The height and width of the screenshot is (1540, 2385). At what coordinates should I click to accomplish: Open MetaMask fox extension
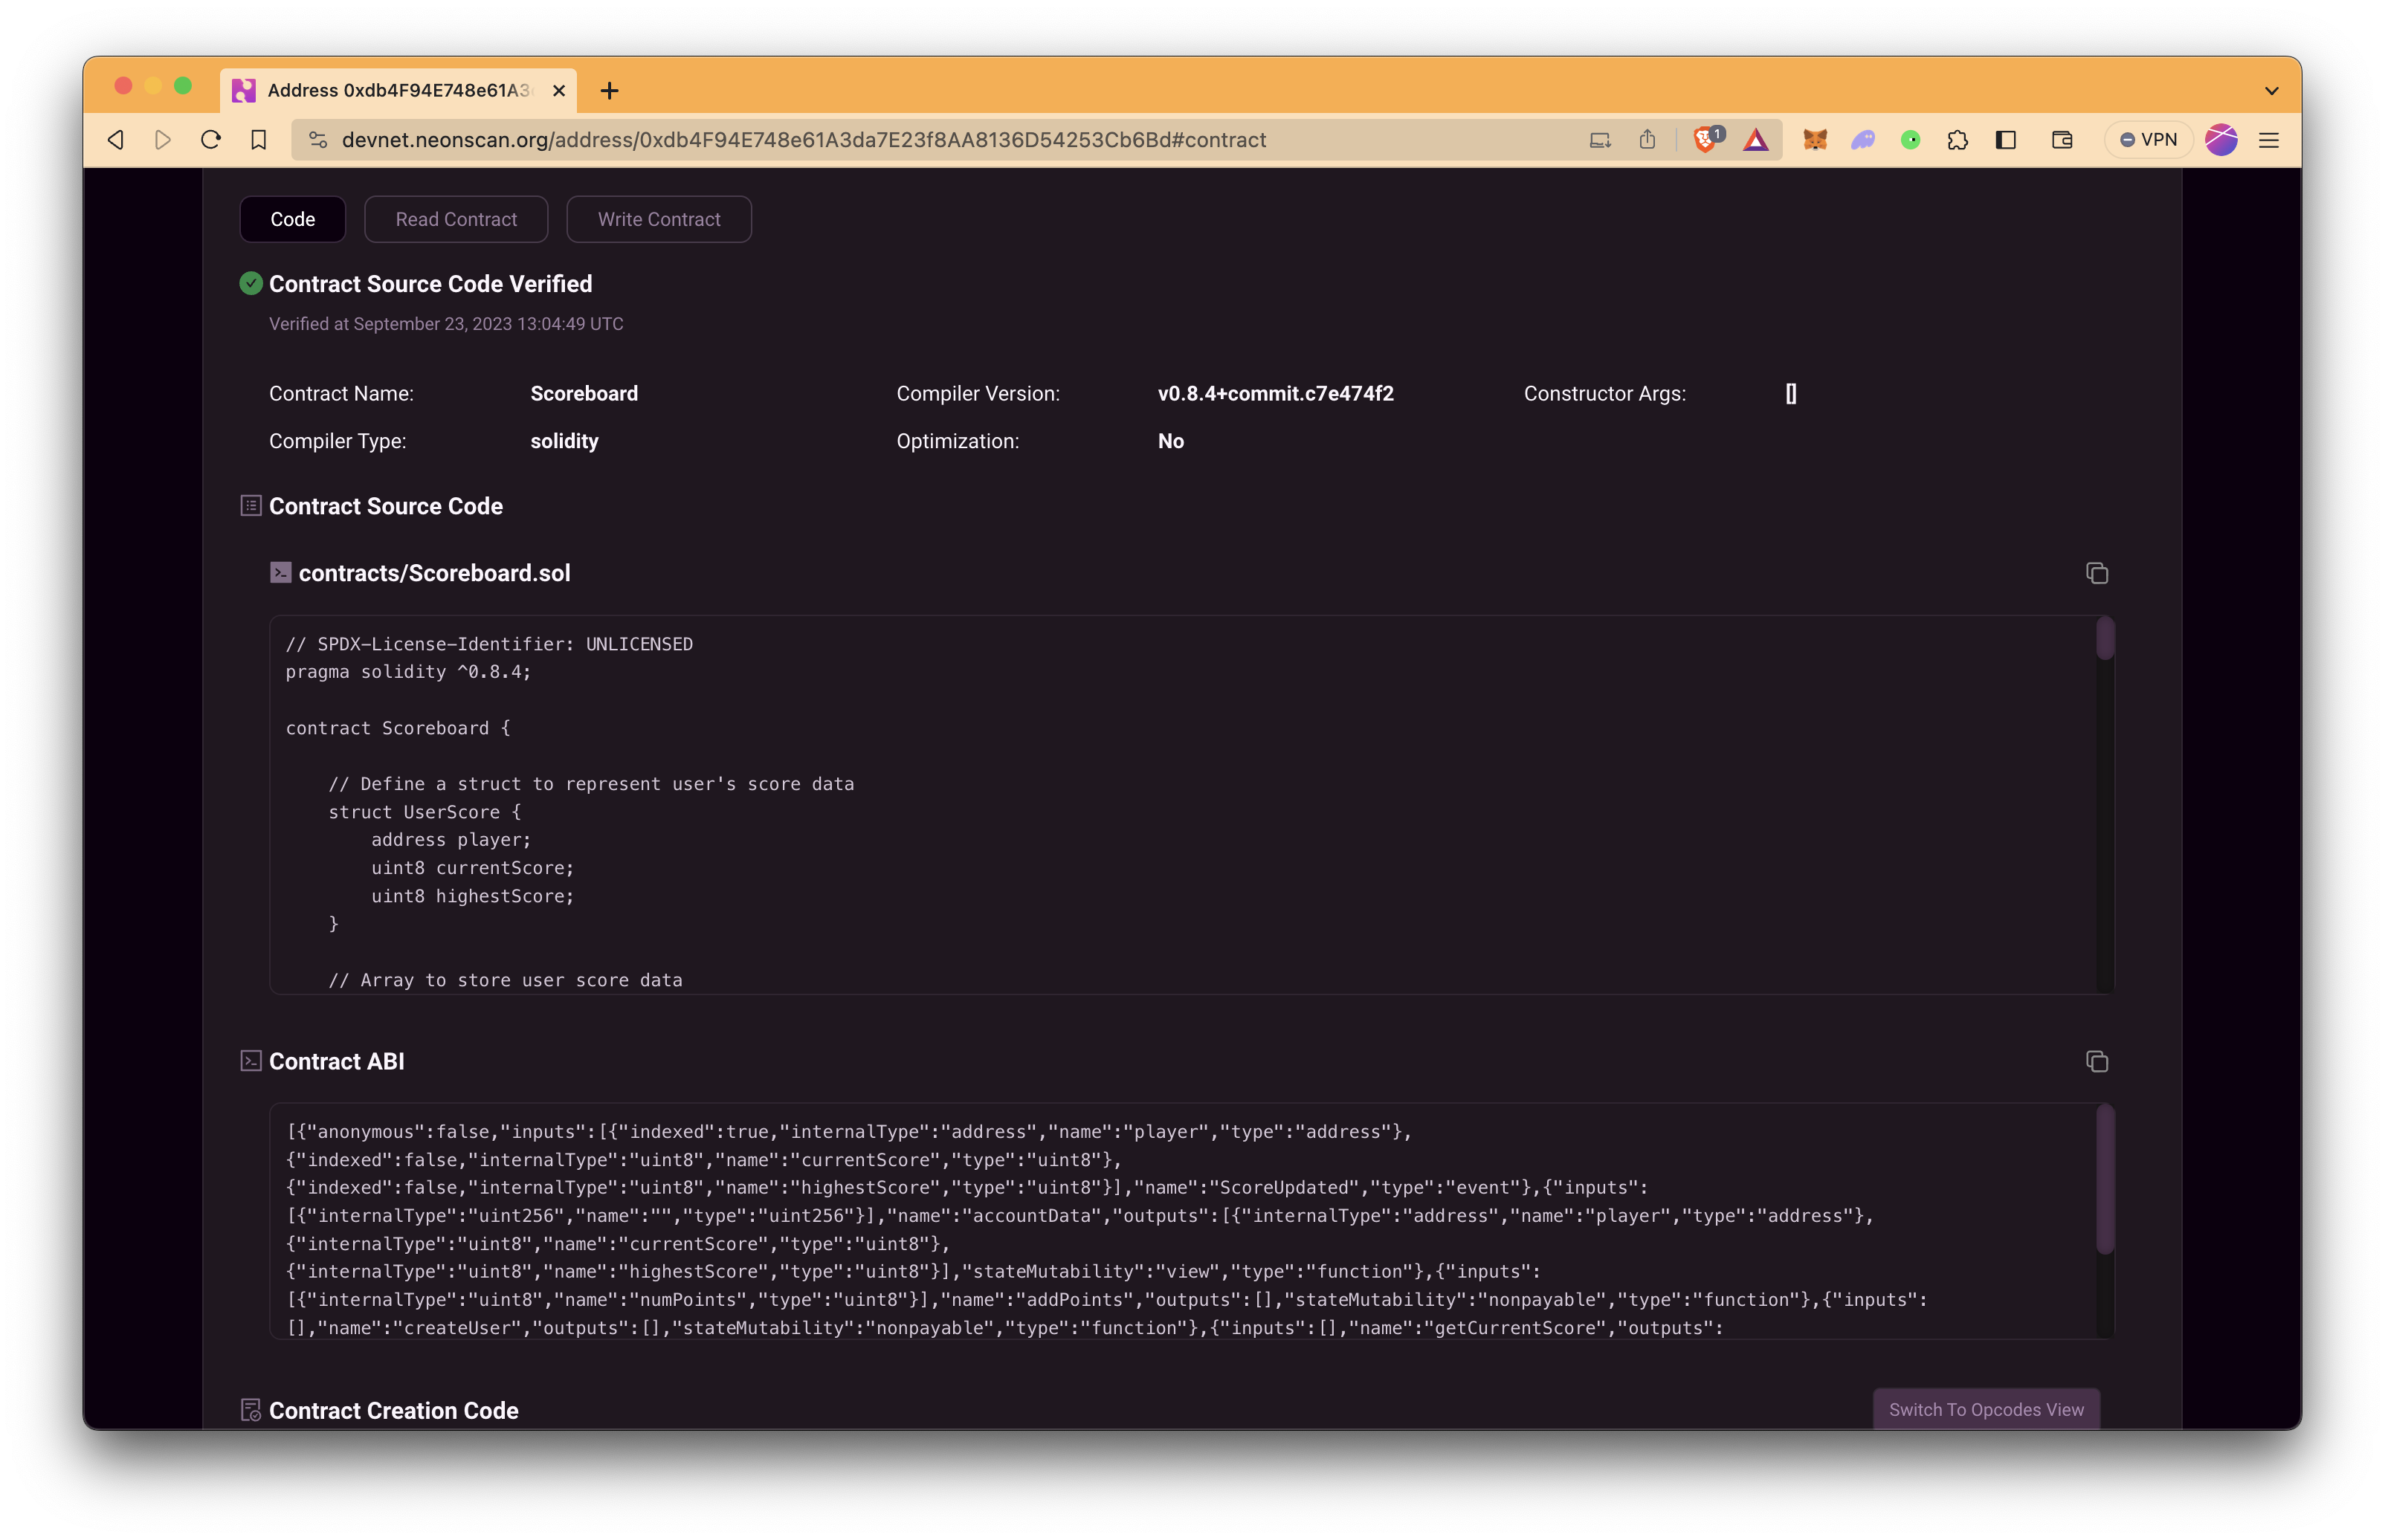[x=1815, y=140]
